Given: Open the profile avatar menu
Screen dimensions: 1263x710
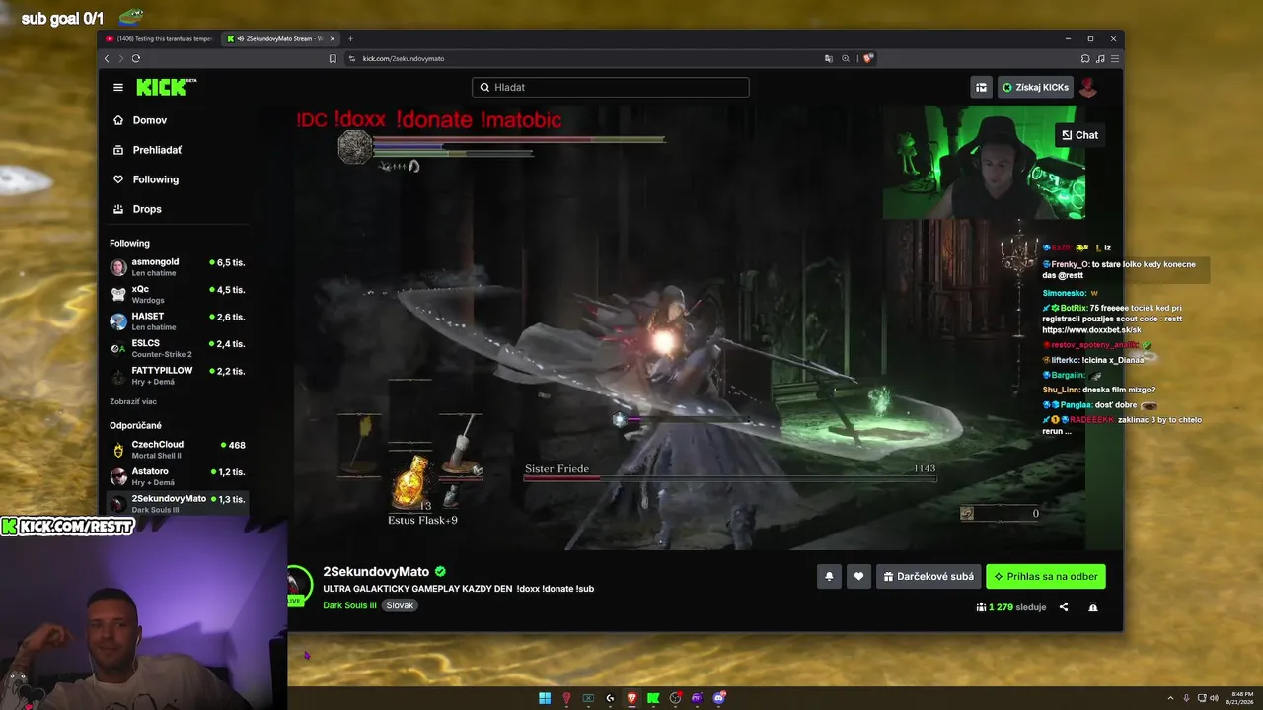Looking at the screenshot, I should point(1088,87).
